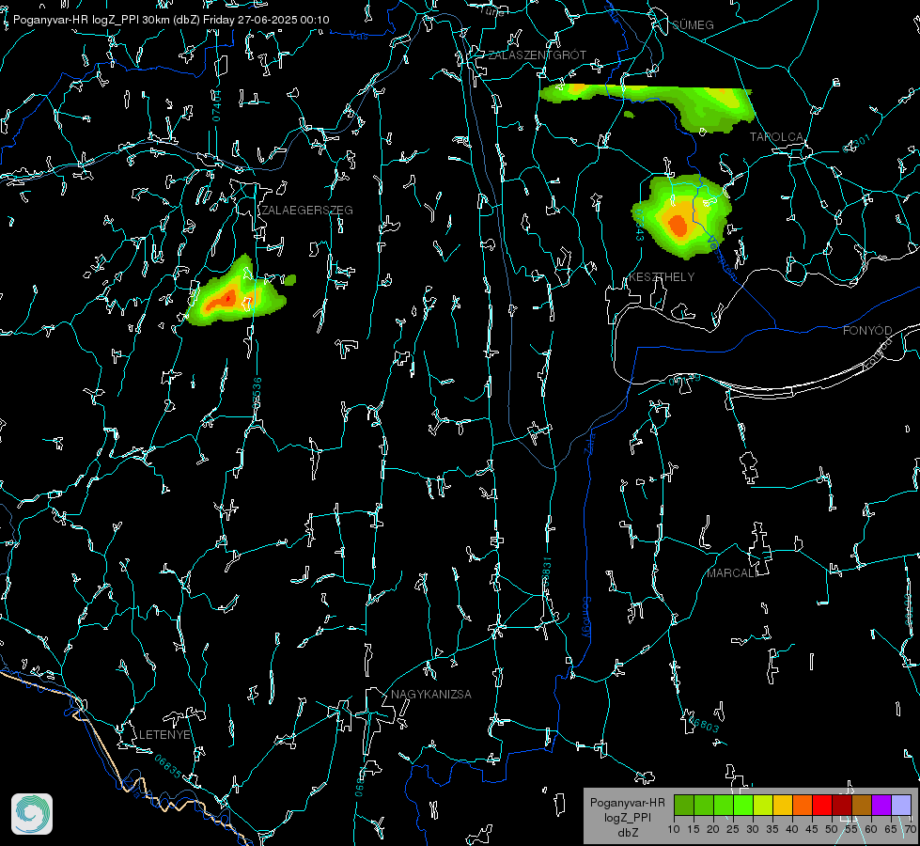
Task: Click the ZALAEGERSZEG city label
Action: click(x=307, y=211)
